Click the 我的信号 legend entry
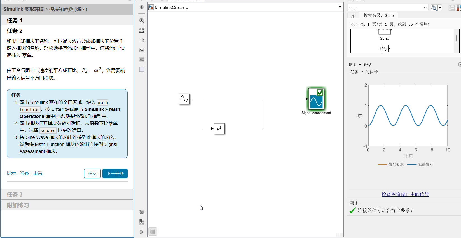This screenshot has width=461, height=238. pyautogui.click(x=420, y=165)
